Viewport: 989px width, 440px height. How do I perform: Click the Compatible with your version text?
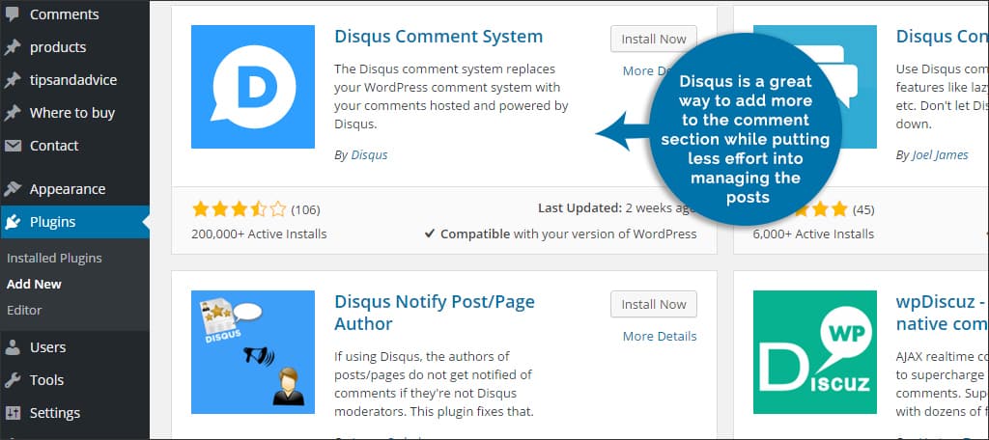point(561,234)
